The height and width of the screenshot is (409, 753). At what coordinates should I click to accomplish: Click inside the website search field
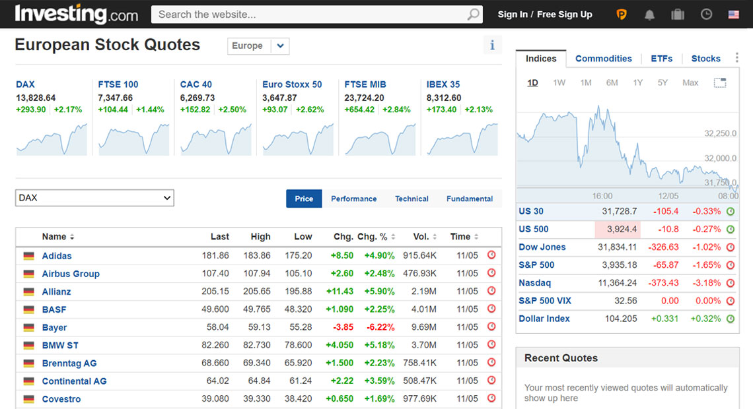(x=310, y=14)
